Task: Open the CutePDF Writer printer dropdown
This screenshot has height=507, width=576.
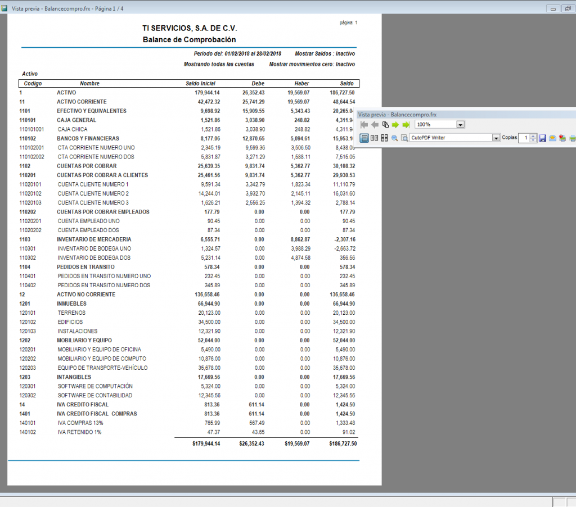Action: pos(496,138)
